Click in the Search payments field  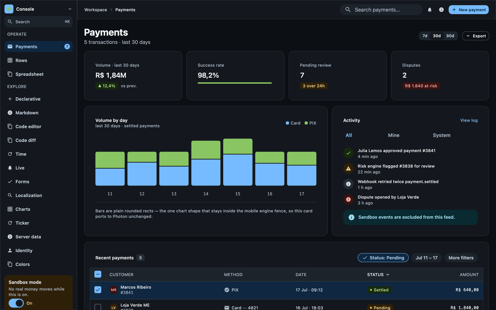[381, 10]
